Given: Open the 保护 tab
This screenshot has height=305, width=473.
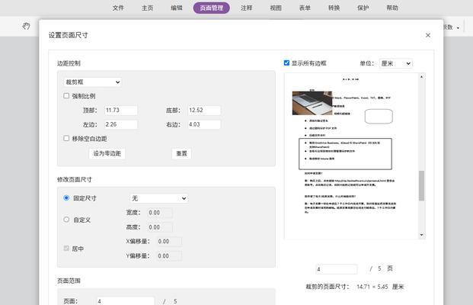Looking at the screenshot, I should click(x=363, y=8).
